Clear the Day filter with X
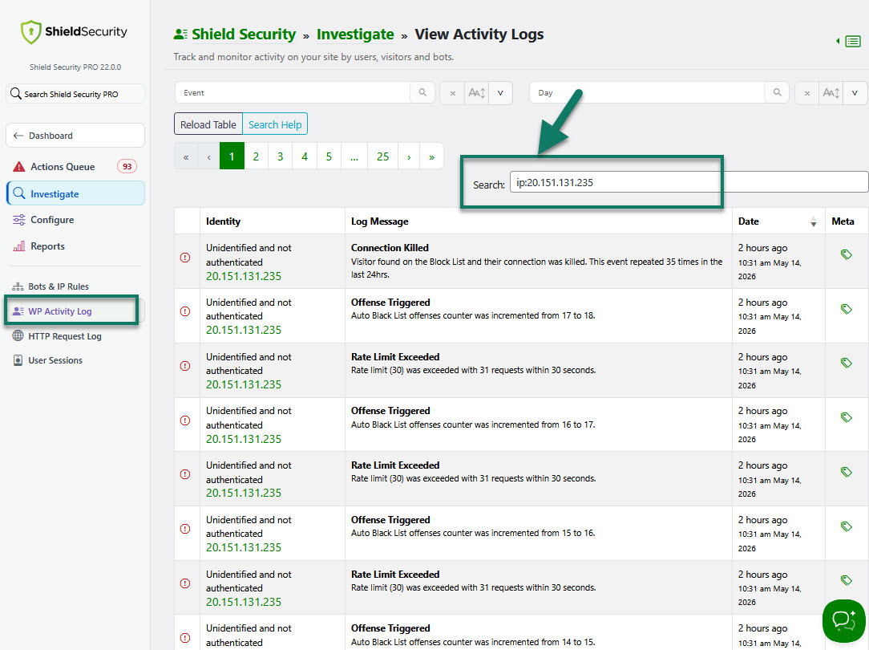 807,93
